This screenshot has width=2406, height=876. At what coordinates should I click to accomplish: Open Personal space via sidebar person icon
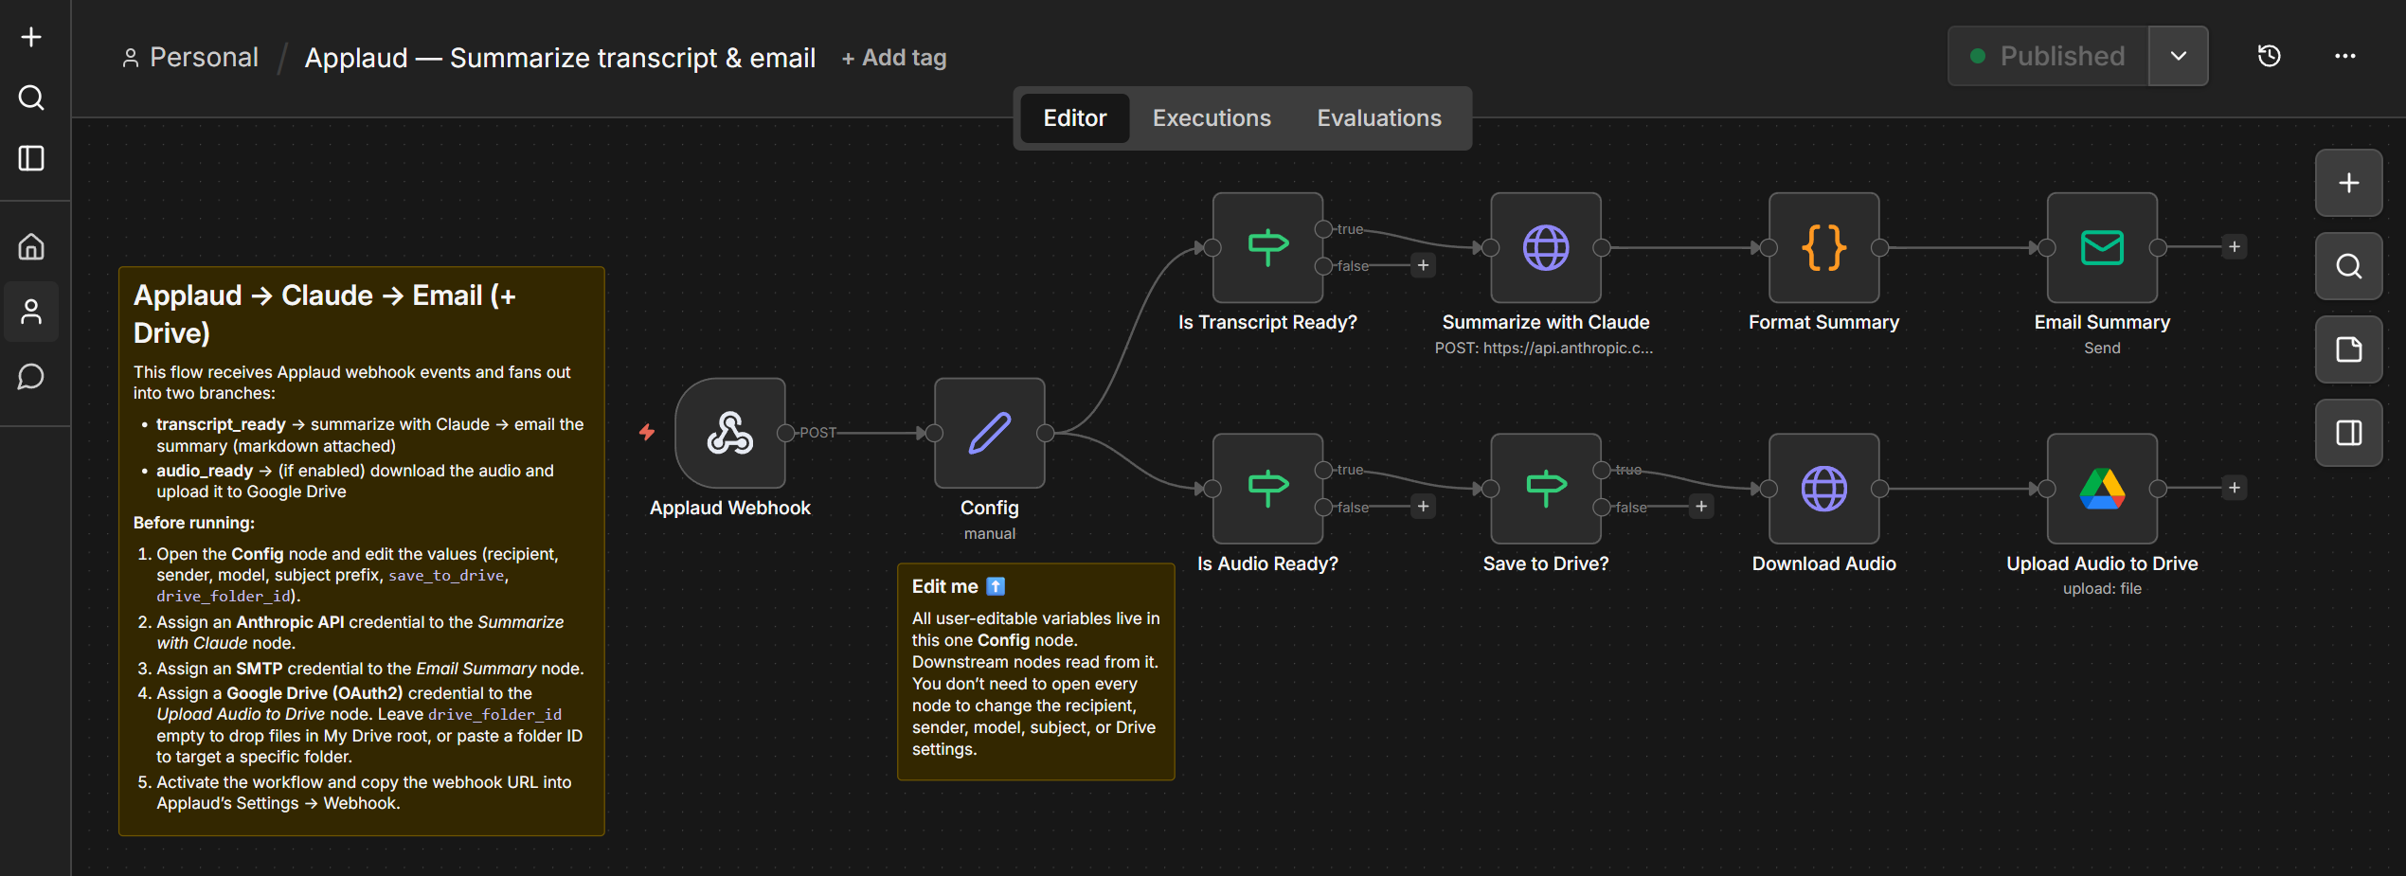tap(31, 312)
